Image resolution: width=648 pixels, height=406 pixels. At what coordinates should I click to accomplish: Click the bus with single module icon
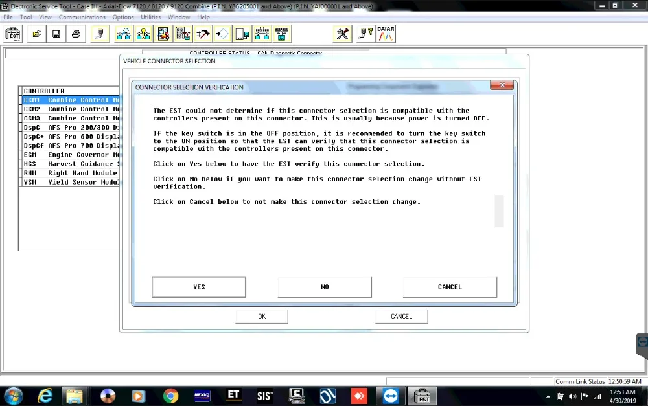[x=282, y=34]
